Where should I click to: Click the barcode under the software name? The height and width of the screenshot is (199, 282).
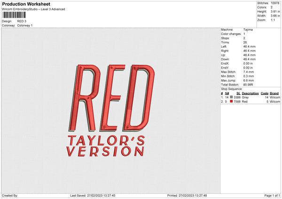pos(14,15)
